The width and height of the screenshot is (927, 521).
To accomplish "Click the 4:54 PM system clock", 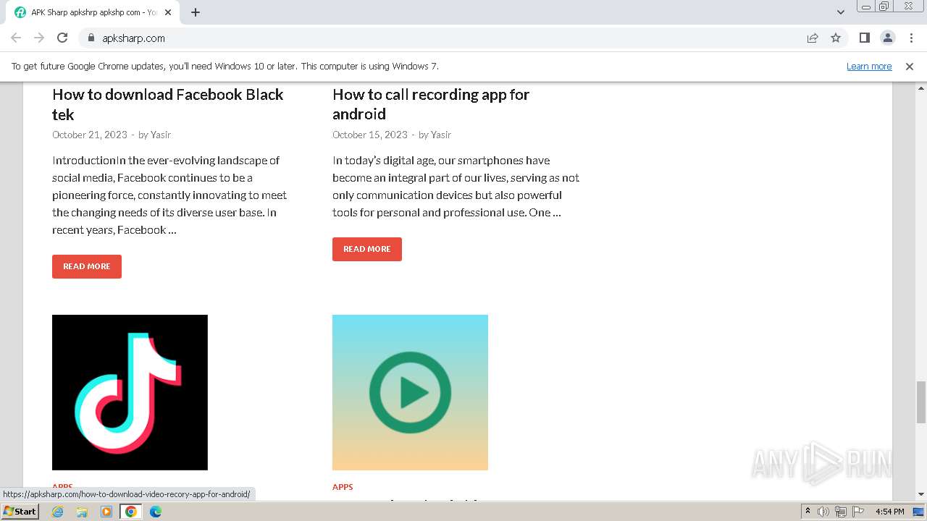I will 890,512.
